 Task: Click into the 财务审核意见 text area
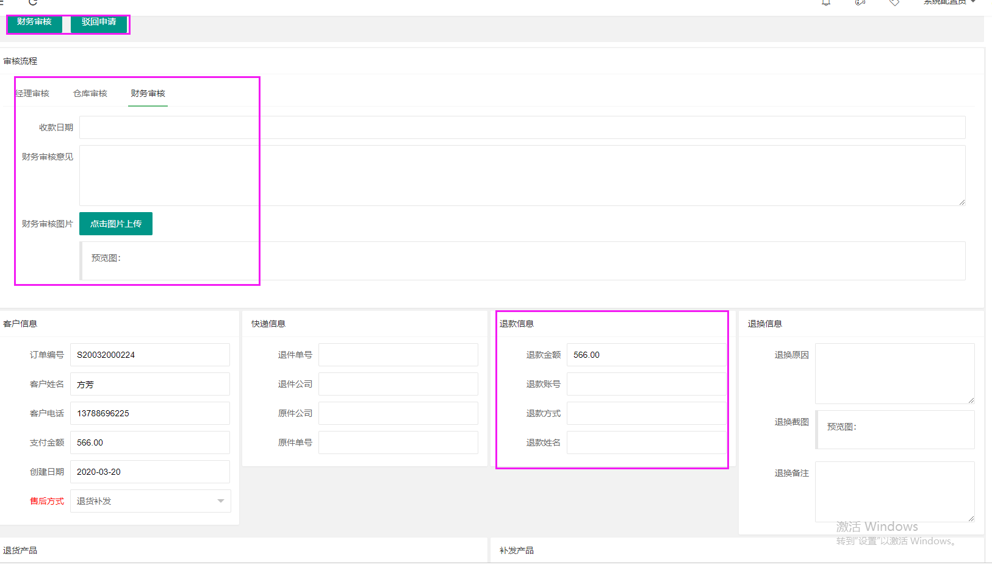[522, 176]
